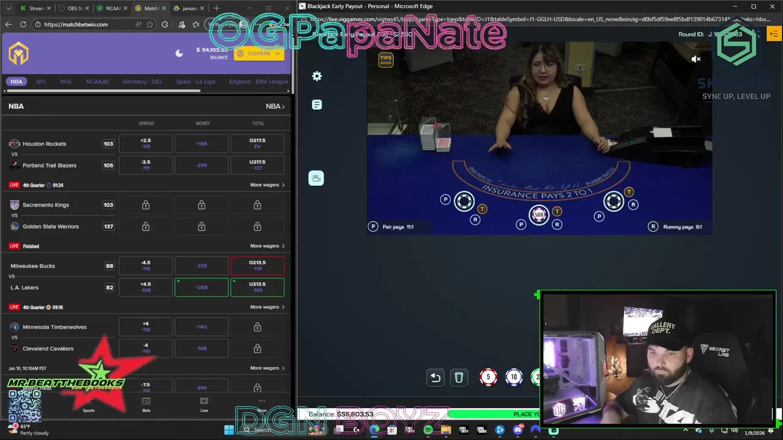Click the Windows Start button
This screenshot has height=440, width=783.
(229, 430)
